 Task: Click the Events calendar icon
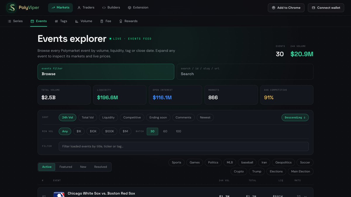(x=32, y=21)
